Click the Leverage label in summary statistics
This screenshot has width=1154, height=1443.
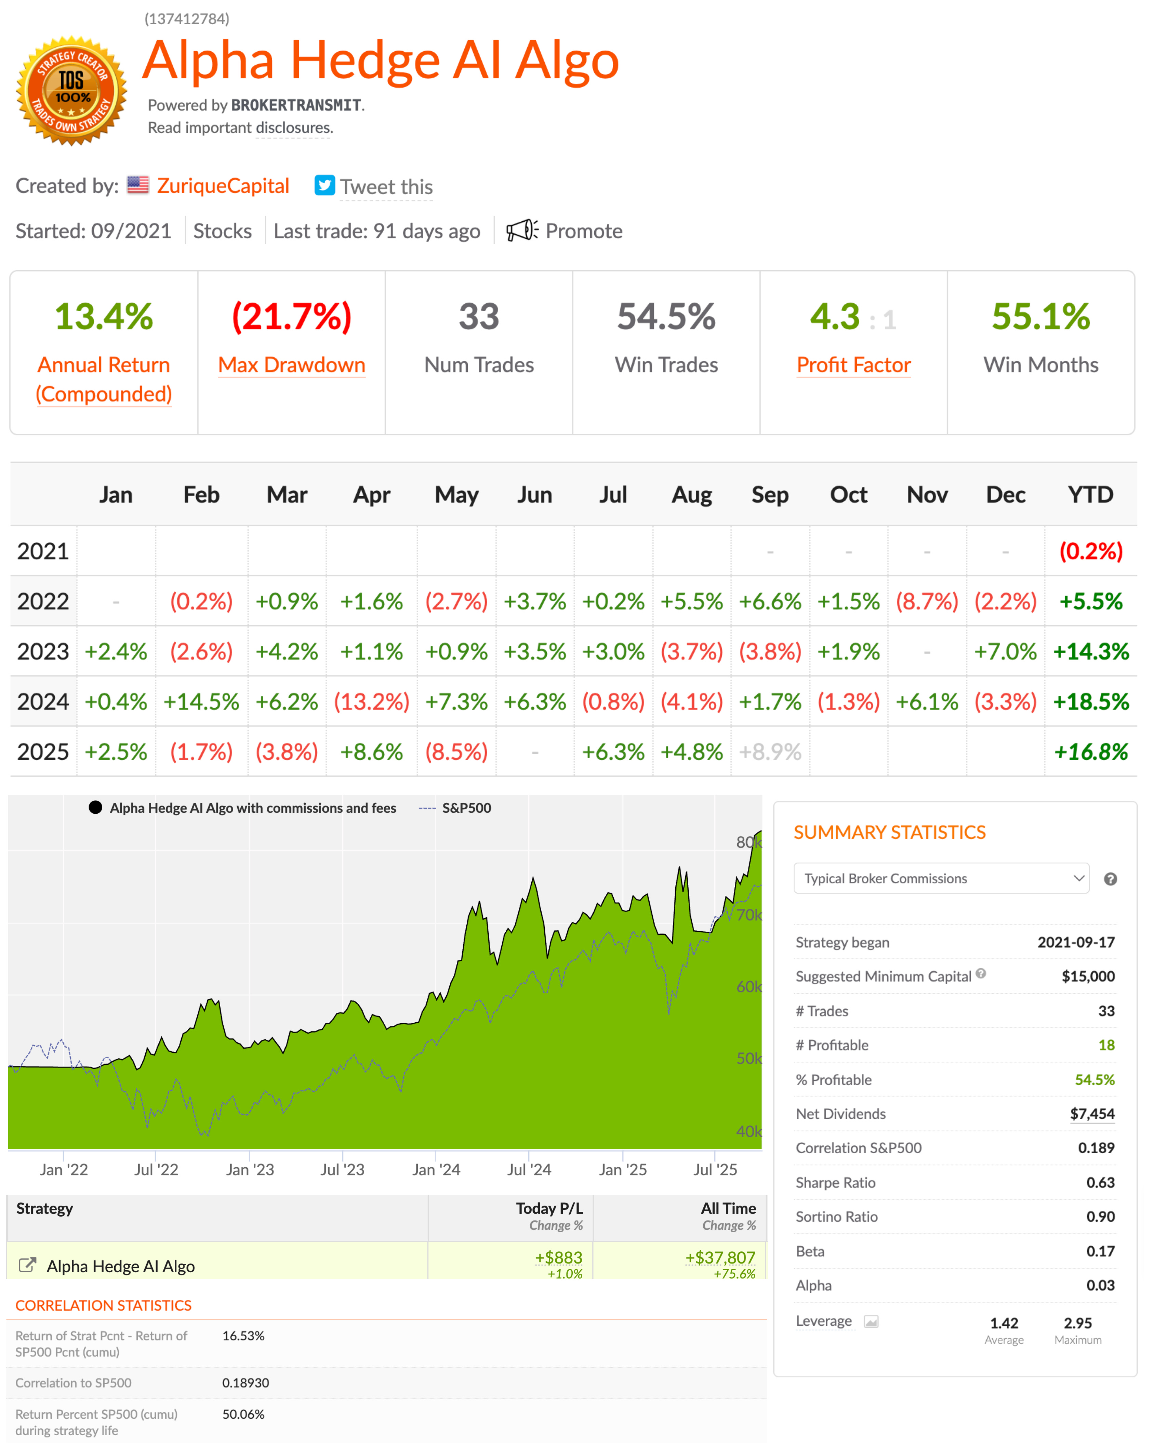(823, 1321)
